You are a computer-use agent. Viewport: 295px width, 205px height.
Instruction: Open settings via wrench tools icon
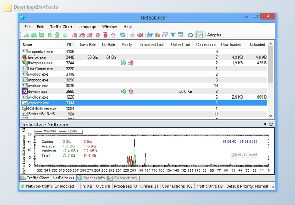(x=165, y=35)
